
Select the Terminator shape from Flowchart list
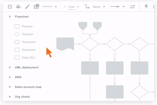pos(17,42)
